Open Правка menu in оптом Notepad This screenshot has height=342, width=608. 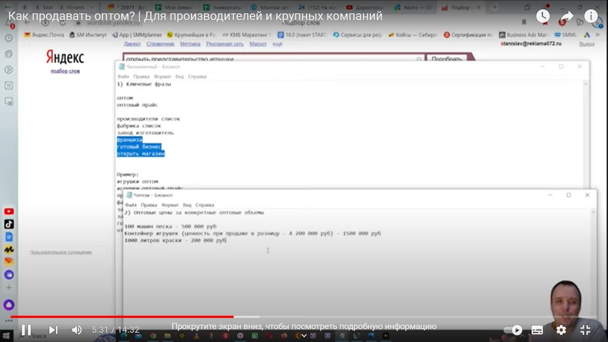click(x=149, y=205)
